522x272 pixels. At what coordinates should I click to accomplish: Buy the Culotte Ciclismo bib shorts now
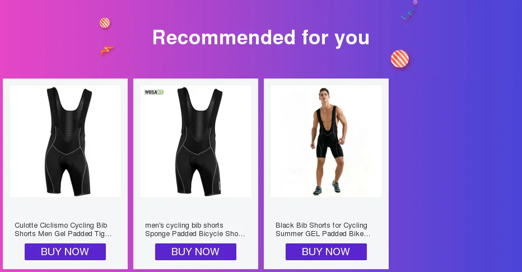(65, 252)
